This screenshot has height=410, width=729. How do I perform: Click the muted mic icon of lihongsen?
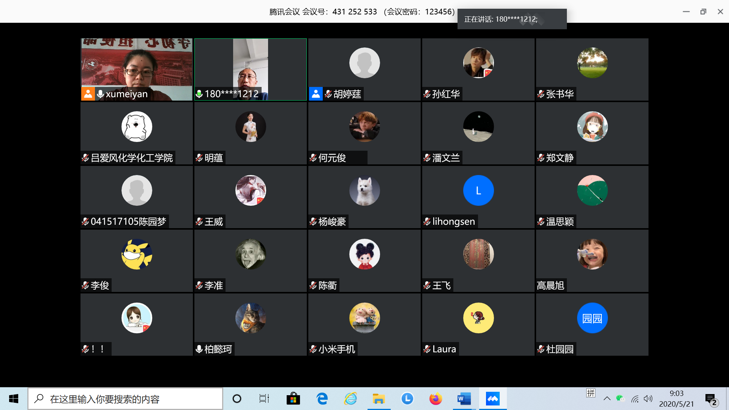click(427, 221)
